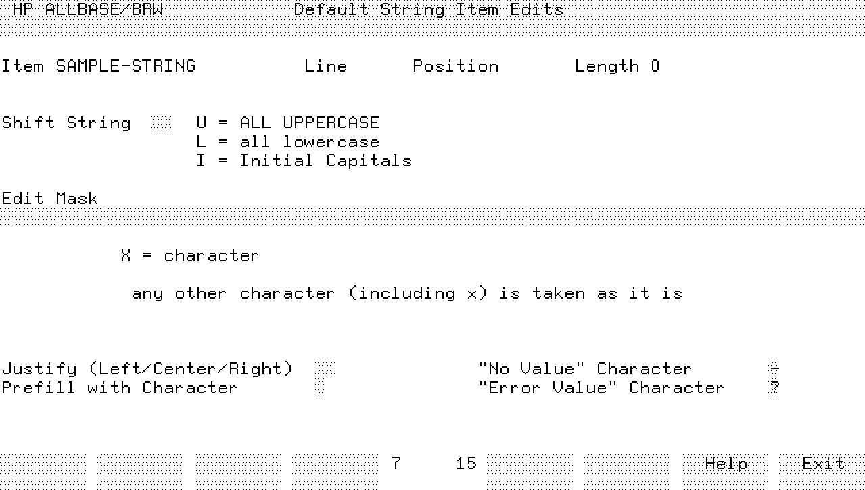Select the U = ALL UPPERCASE option text

point(287,123)
